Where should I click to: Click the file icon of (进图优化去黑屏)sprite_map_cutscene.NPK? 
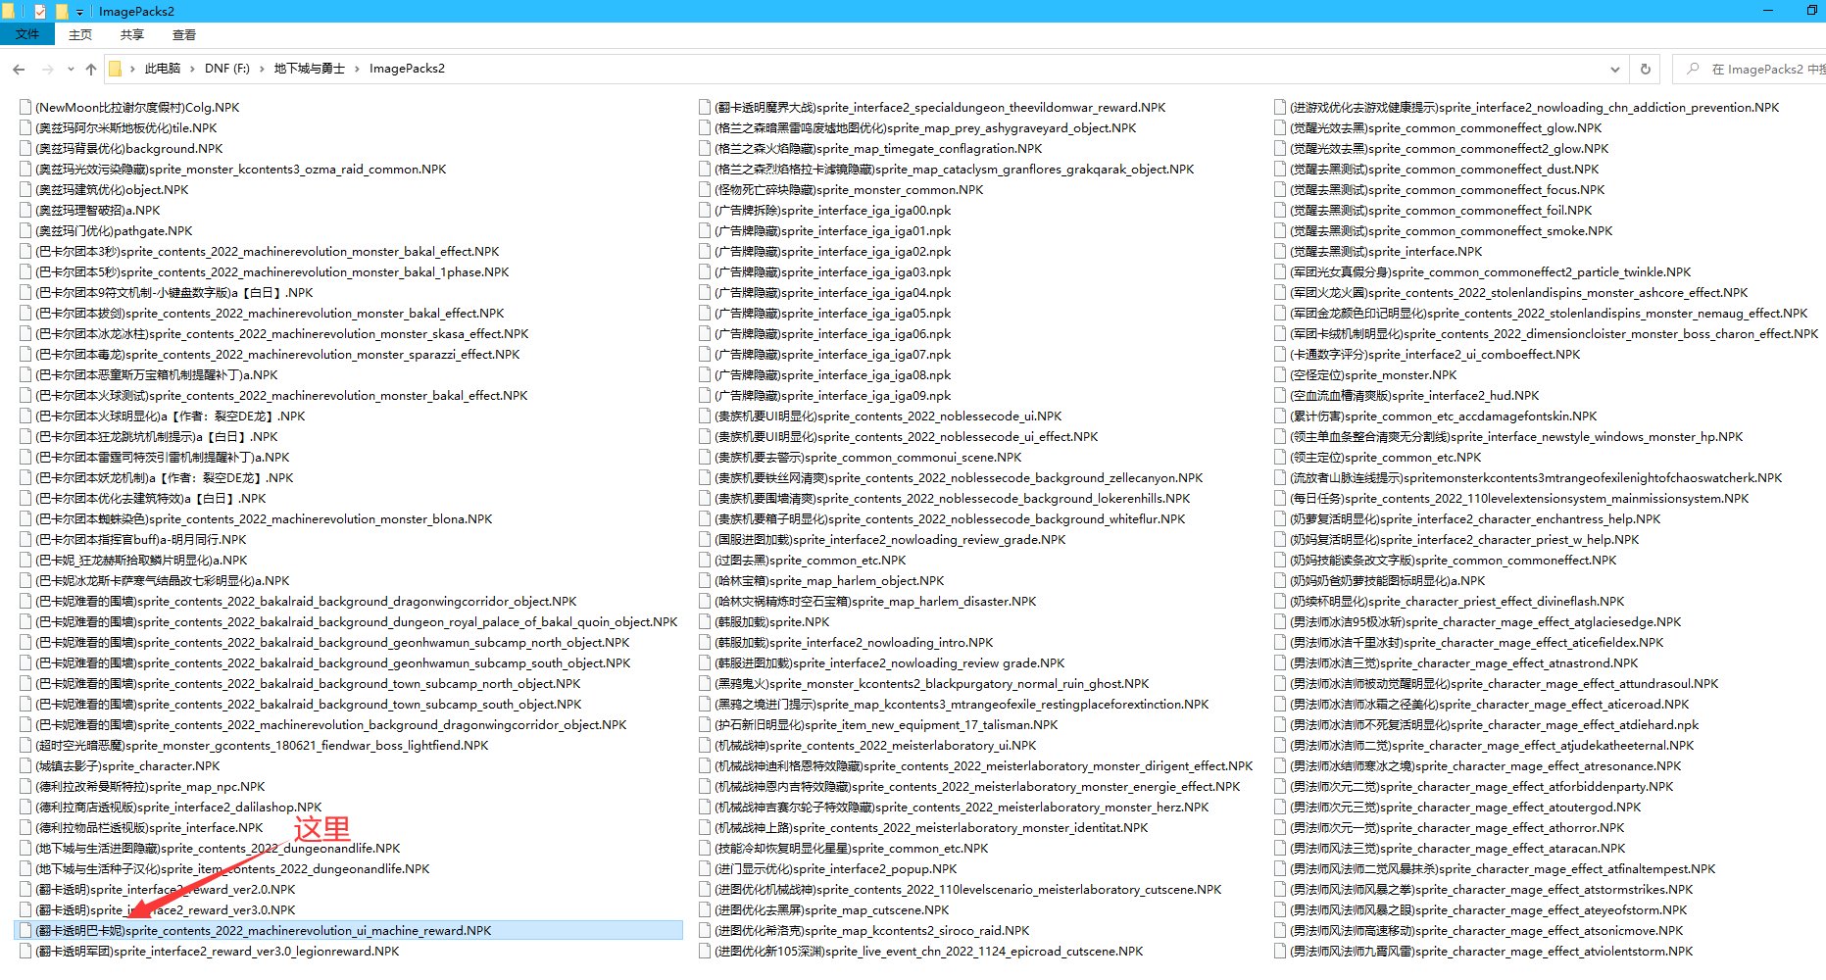tap(705, 909)
